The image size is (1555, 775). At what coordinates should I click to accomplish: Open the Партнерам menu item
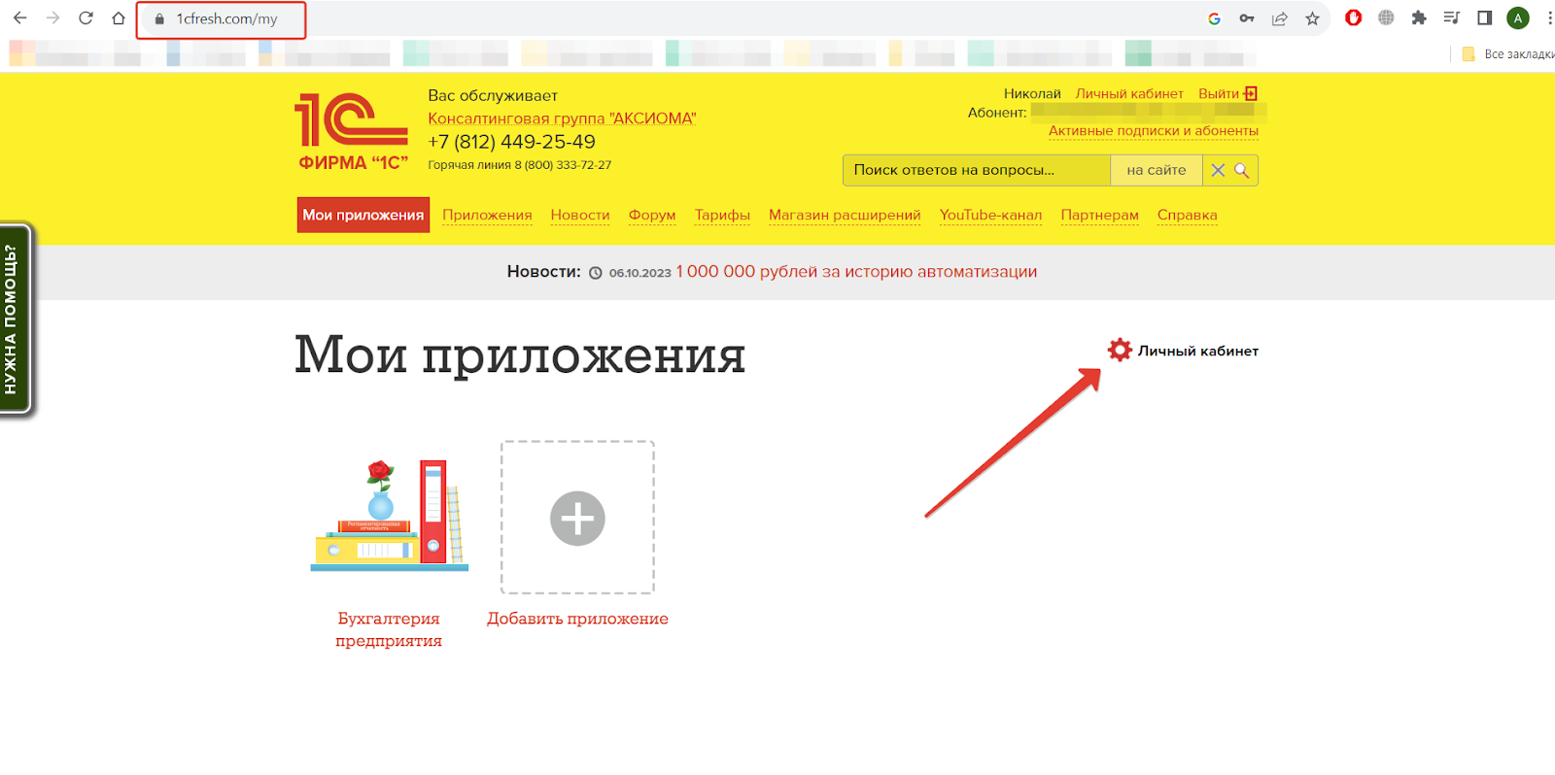pyautogui.click(x=1099, y=216)
